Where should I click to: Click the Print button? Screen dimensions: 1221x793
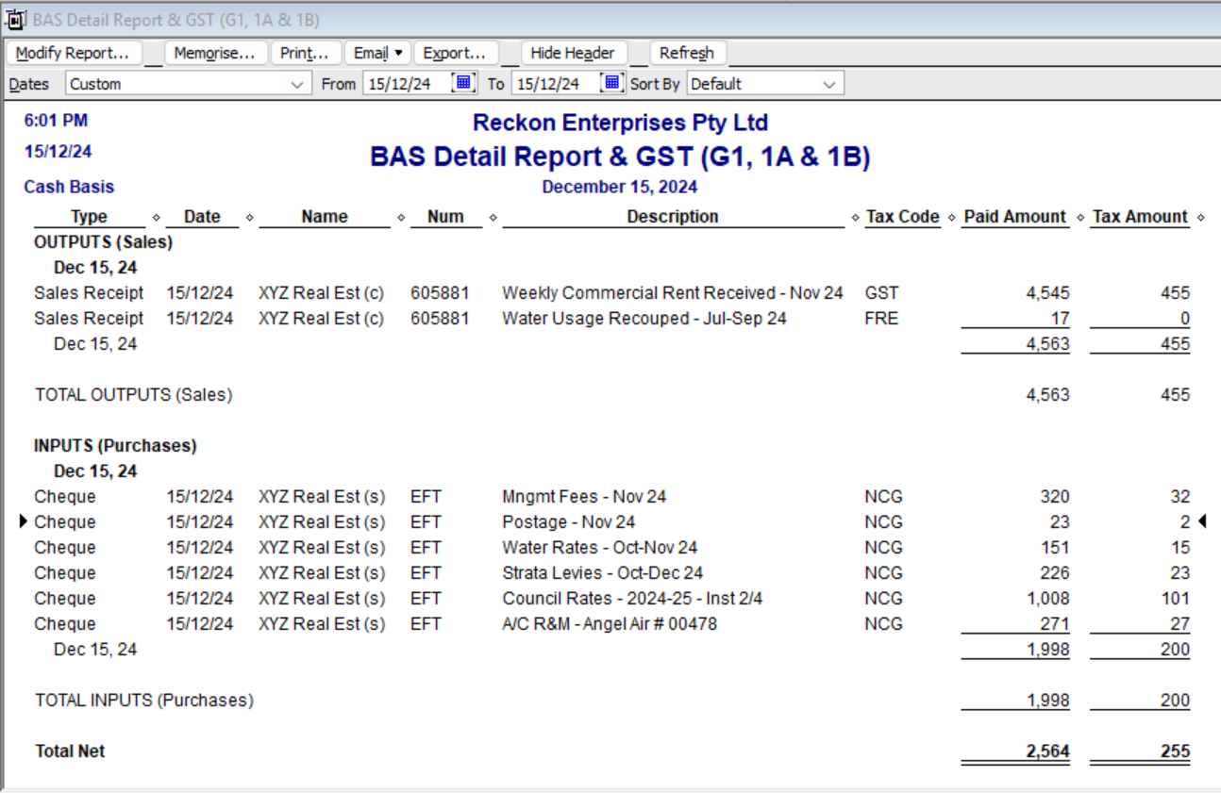click(305, 53)
